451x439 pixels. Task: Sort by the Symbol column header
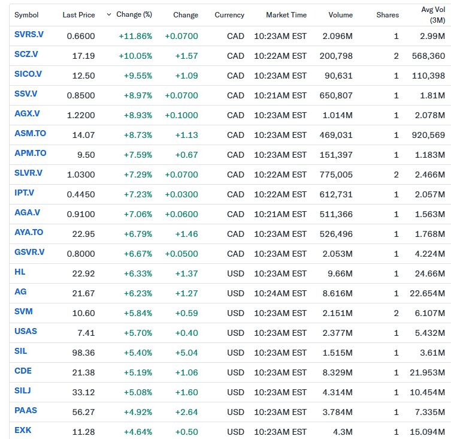click(26, 15)
